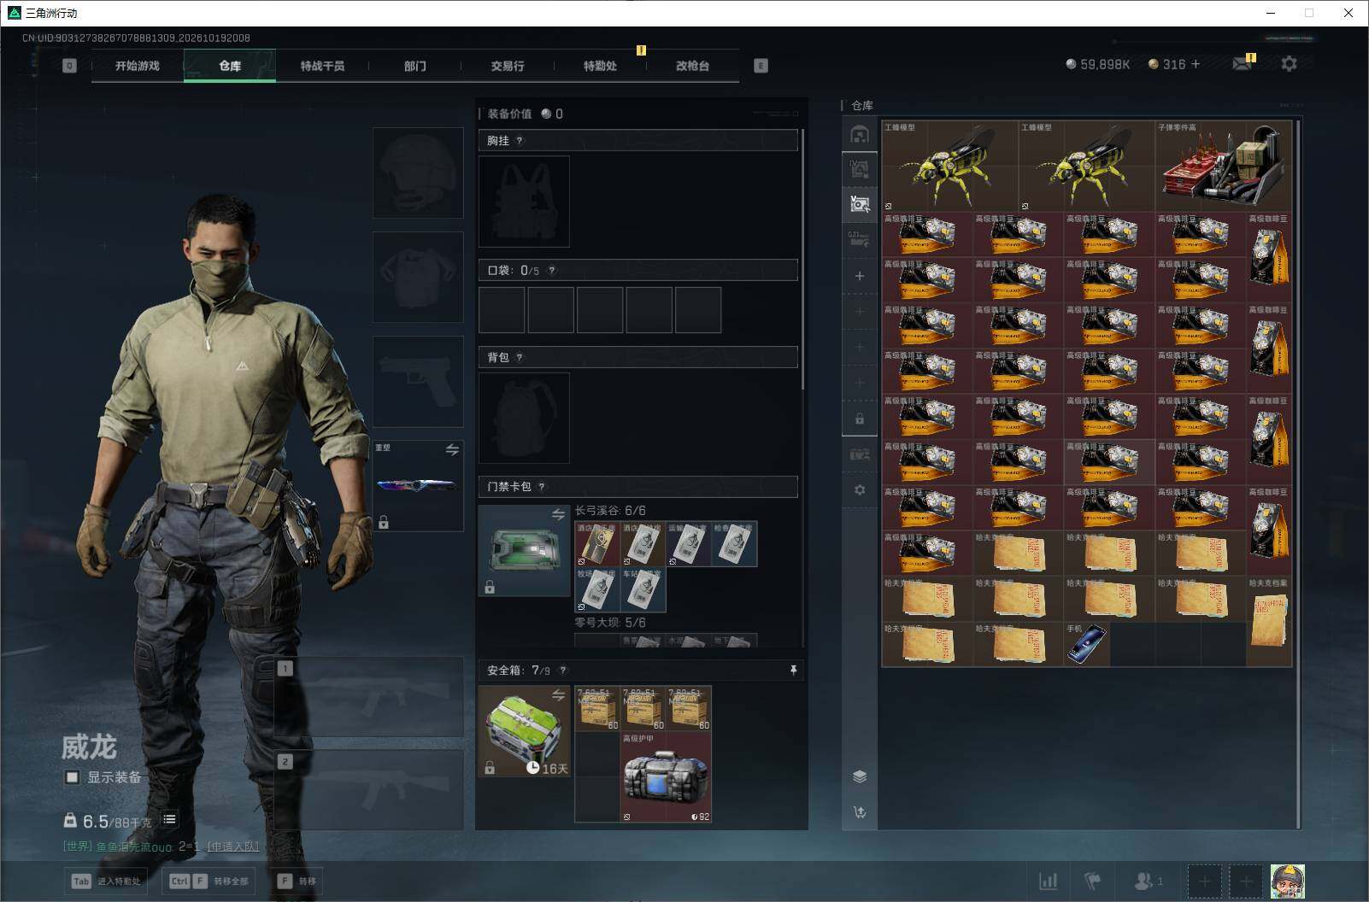Open the first warehouse sidebar tab icon
This screenshot has height=902, width=1369.
pyautogui.click(x=860, y=134)
